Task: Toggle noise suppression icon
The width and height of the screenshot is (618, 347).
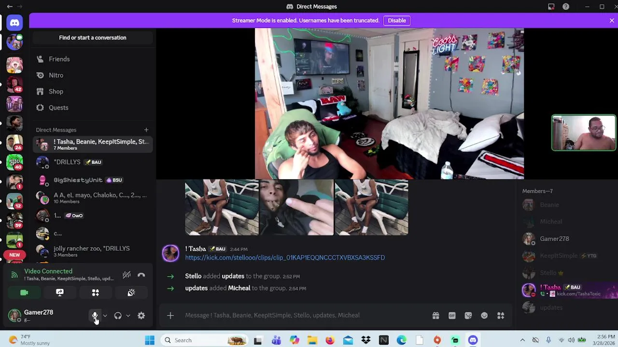Action: point(126,275)
